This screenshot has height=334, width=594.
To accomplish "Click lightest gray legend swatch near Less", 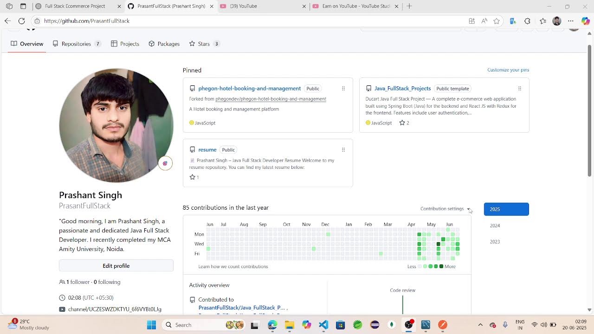I will coord(420,267).
